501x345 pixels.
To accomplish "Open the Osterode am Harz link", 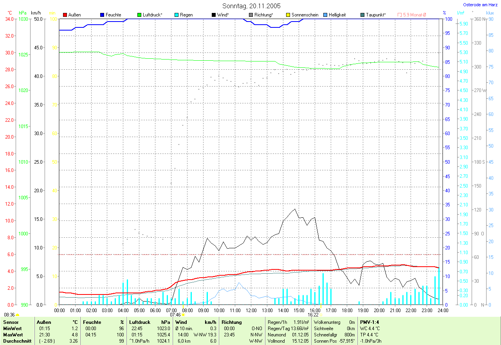I will click(483, 5).
